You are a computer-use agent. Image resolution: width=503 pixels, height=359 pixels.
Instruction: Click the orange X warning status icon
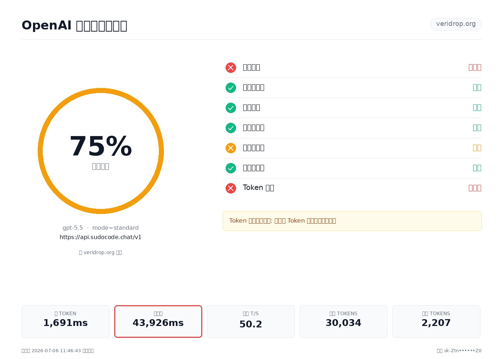click(231, 148)
